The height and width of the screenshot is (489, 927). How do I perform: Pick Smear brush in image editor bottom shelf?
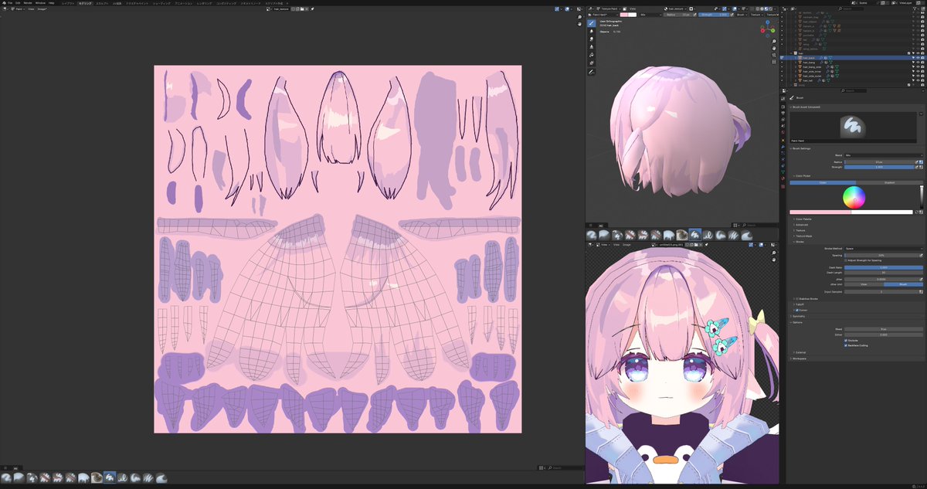tap(161, 478)
